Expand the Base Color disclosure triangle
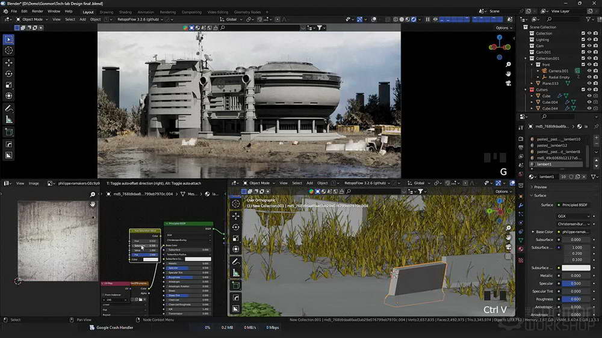 (533, 232)
